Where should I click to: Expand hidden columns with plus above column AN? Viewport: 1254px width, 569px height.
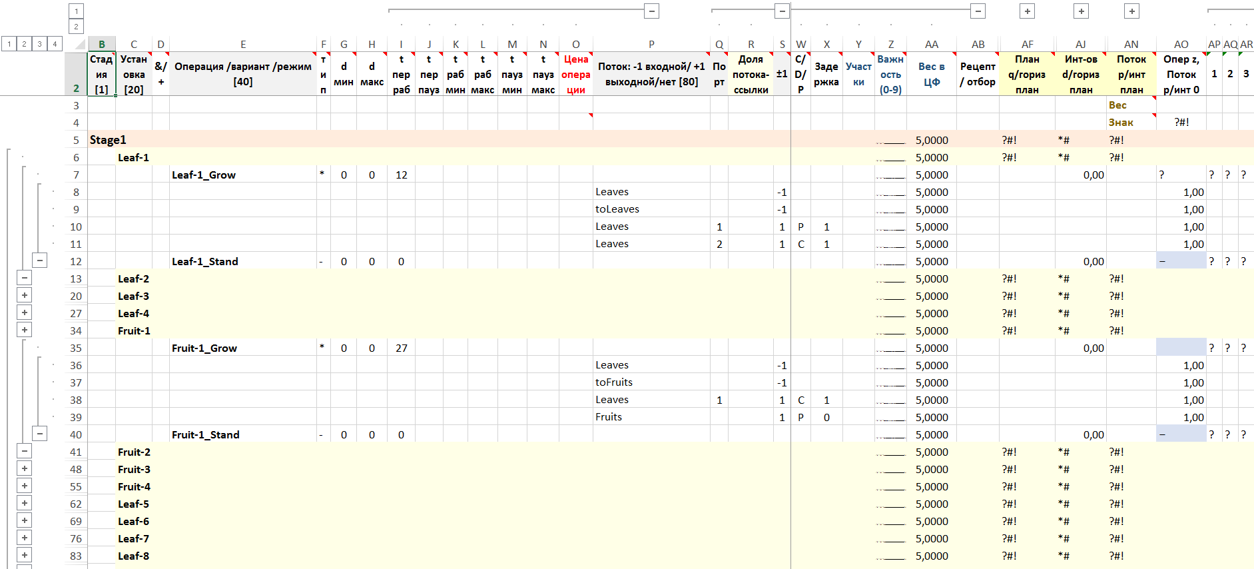coord(1131,11)
